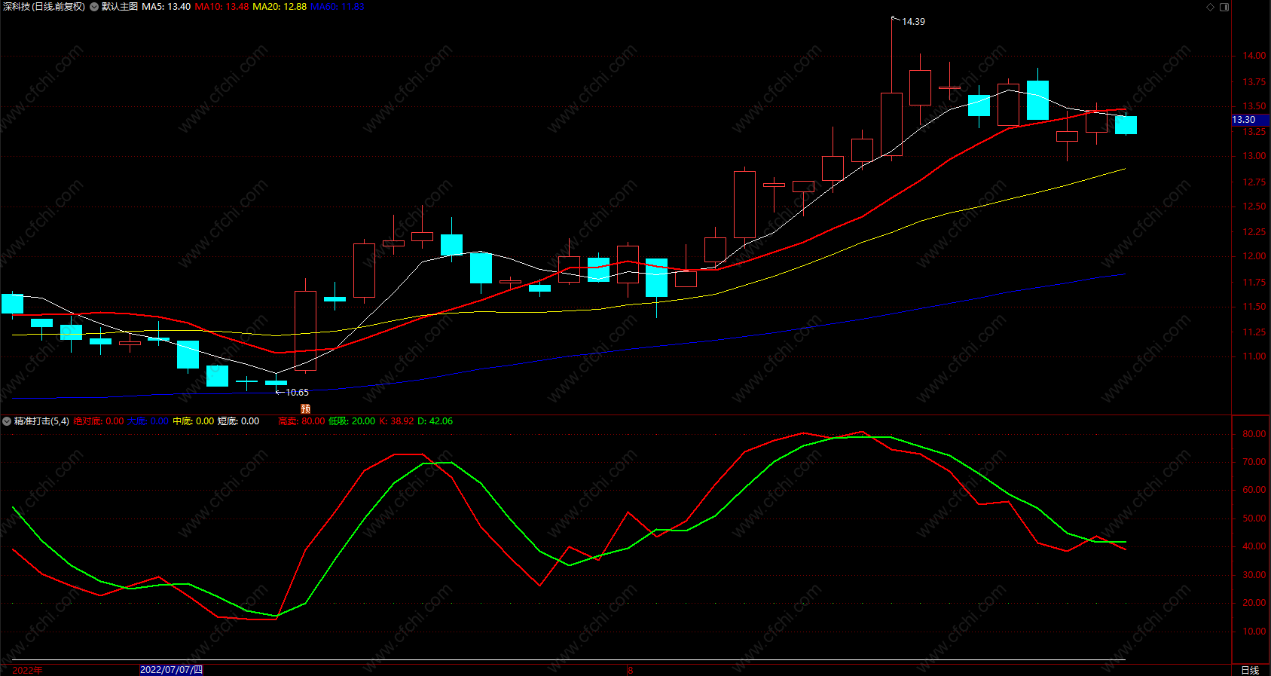
Task: Click the 默认主图 label
Action: pyautogui.click(x=120, y=7)
